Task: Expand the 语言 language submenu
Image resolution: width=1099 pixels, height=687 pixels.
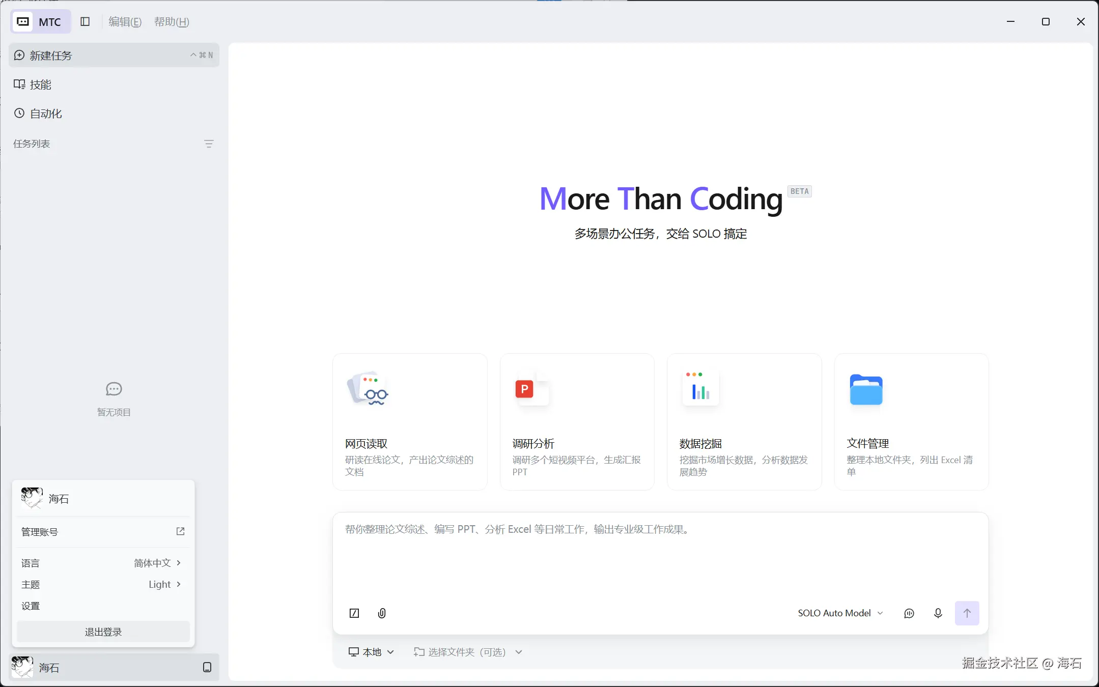Action: click(103, 563)
